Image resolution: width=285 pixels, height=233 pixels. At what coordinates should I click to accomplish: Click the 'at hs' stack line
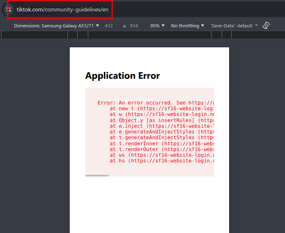(x=162, y=161)
